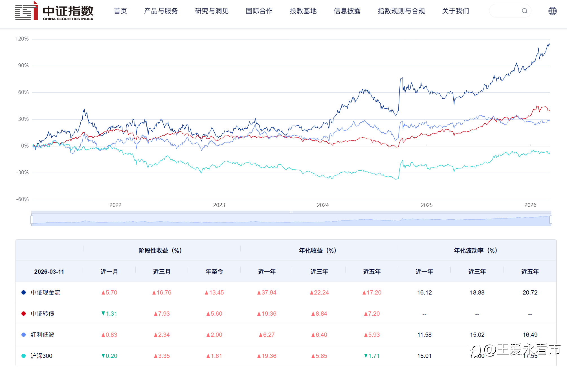Click the right handle of the range slider
567x370 pixels.
551,220
